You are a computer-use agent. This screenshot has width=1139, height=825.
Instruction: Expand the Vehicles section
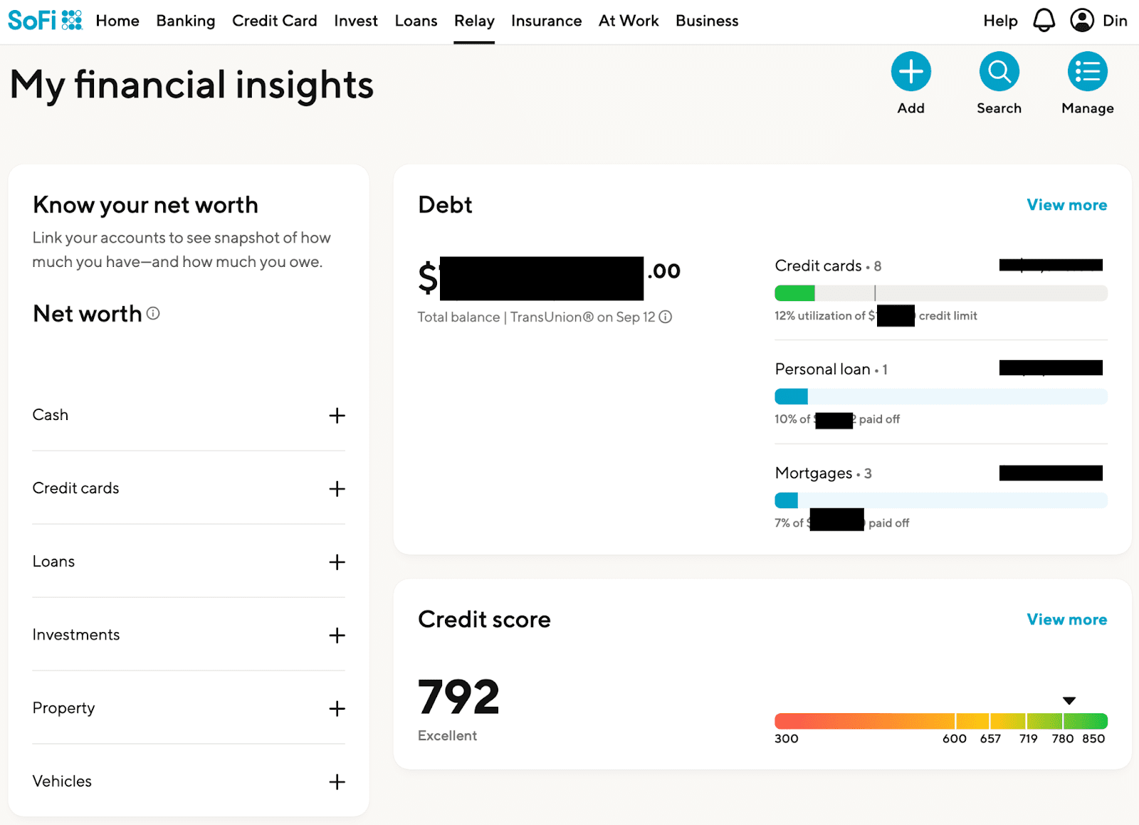337,782
